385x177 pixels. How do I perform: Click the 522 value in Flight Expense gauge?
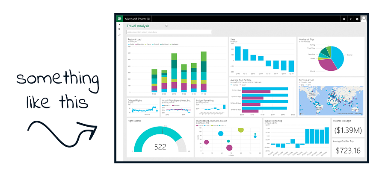(x=160, y=147)
